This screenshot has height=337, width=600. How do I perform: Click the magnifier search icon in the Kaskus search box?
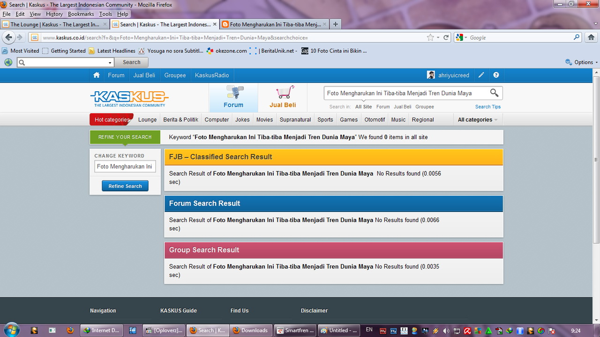pos(495,93)
